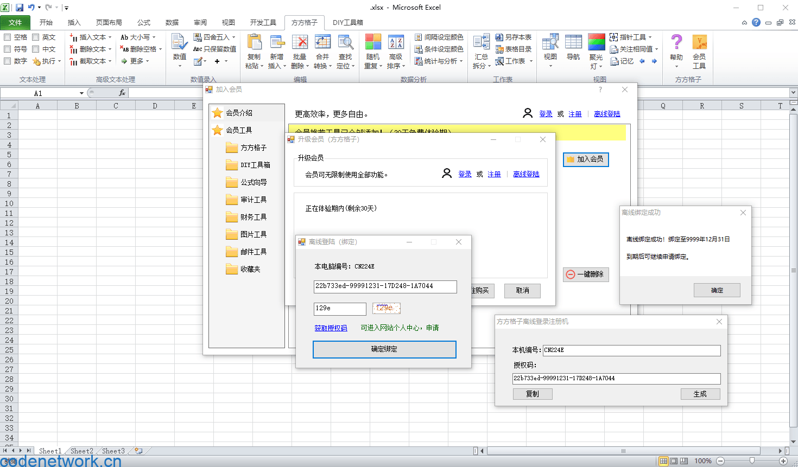Click the zoom slider handle in status bar
The height and width of the screenshot is (467, 798).
pyautogui.click(x=752, y=461)
